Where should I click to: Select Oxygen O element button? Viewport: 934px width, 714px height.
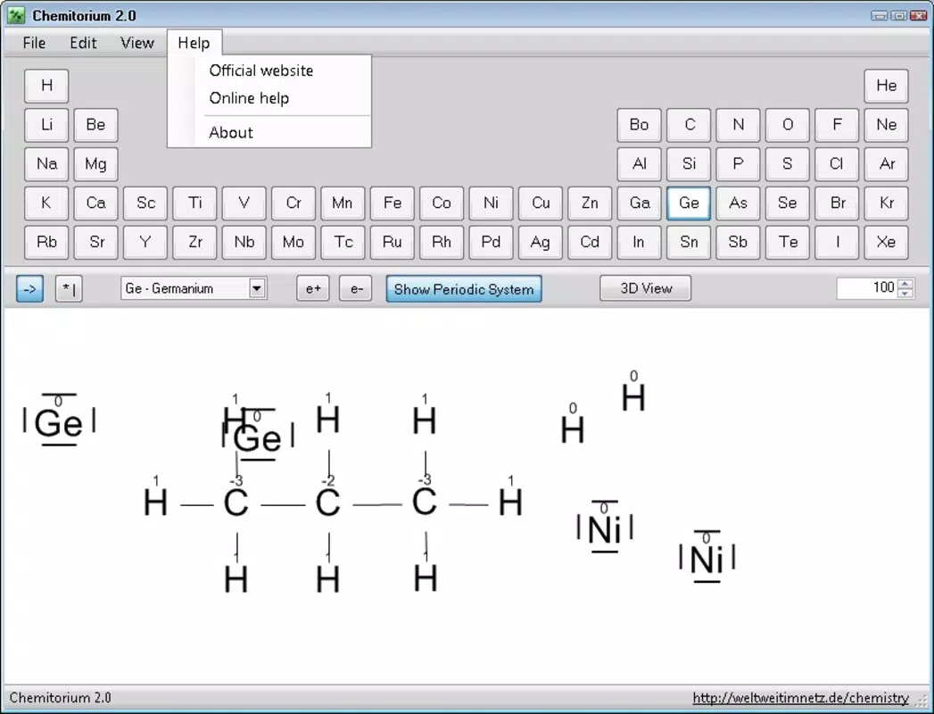click(788, 125)
